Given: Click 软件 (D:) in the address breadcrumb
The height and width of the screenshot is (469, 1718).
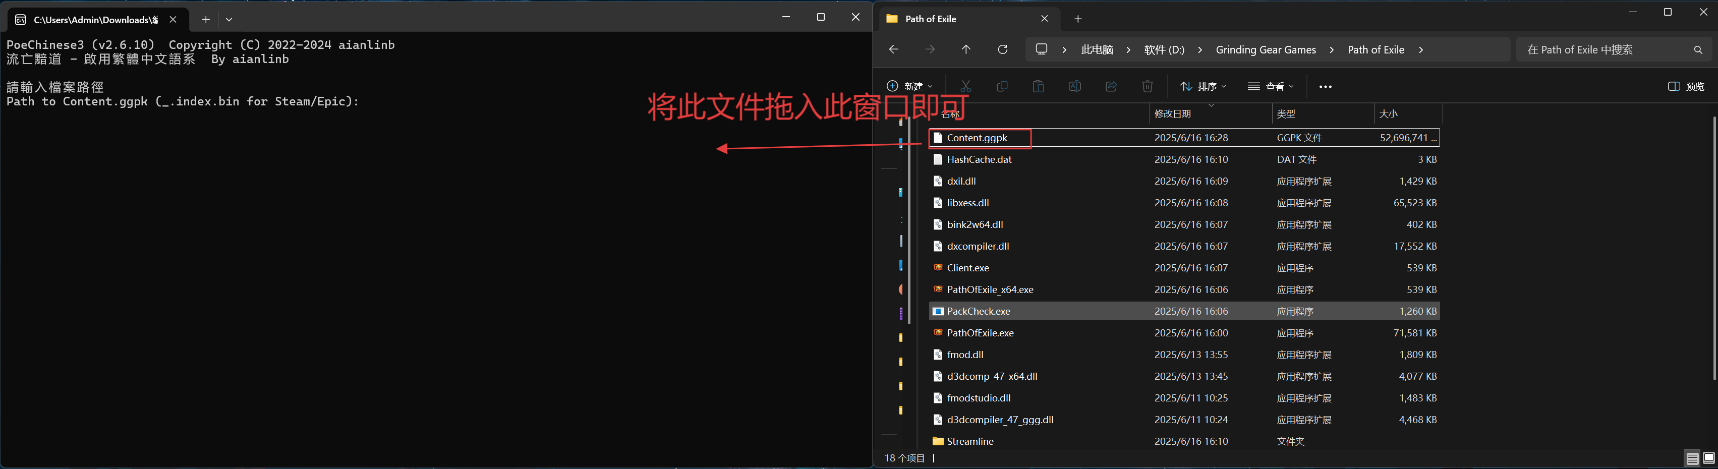Looking at the screenshot, I should 1165,50.
